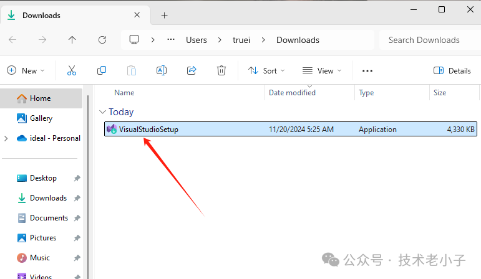Go back with the left arrow
Image resolution: width=481 pixels, height=279 pixels.
12,40
